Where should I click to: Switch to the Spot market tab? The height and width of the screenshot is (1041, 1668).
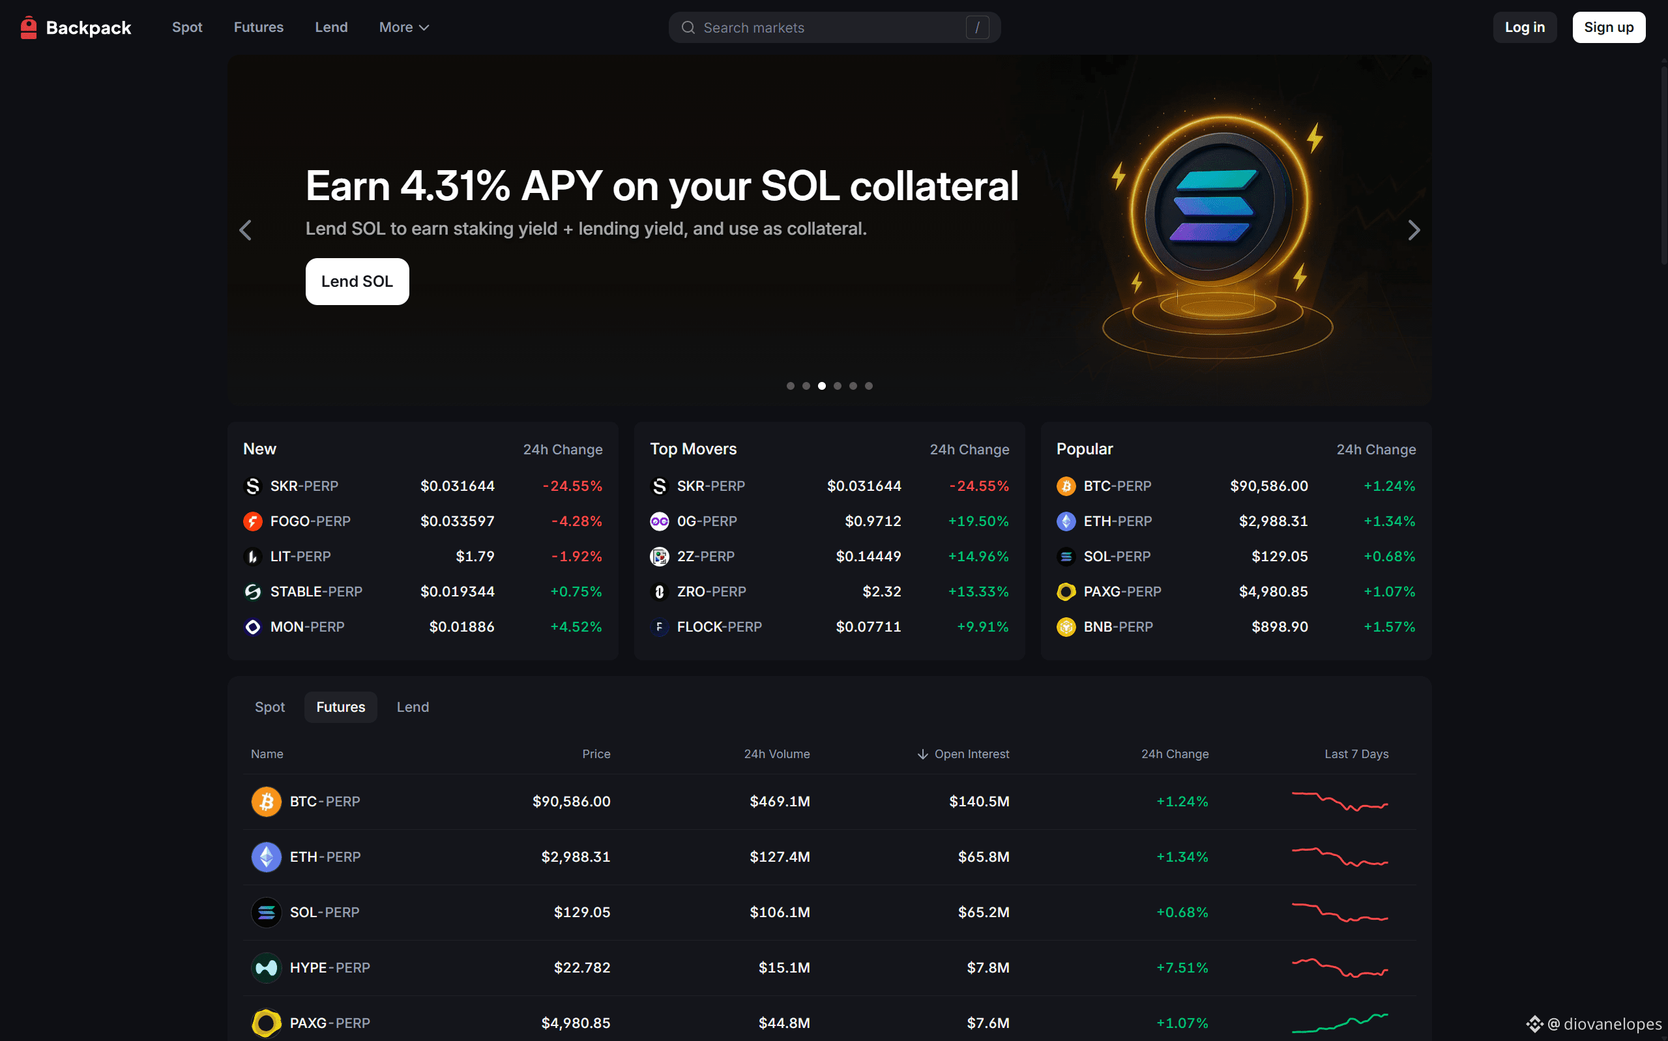269,707
